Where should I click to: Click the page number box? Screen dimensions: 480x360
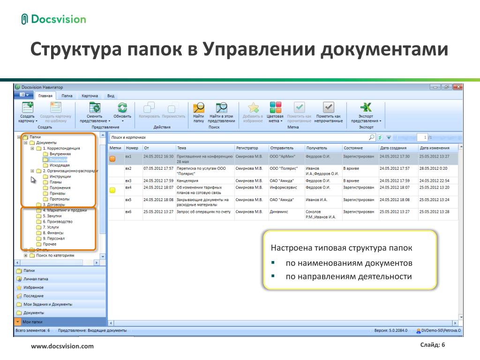[x=422, y=137]
